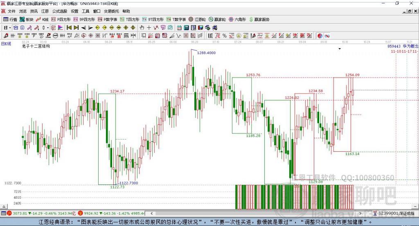Open the 六角形 hexagon chart tool
This screenshot has height=226, width=419.
(237, 19)
